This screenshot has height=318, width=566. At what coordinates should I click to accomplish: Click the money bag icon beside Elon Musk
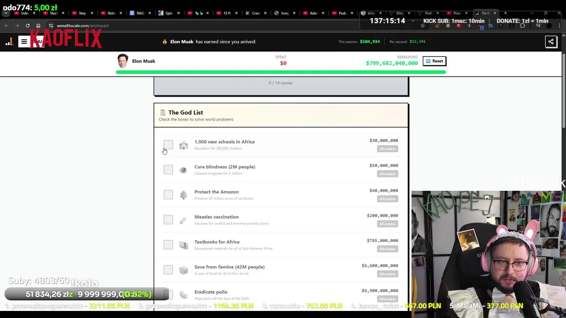pyautogui.click(x=164, y=42)
